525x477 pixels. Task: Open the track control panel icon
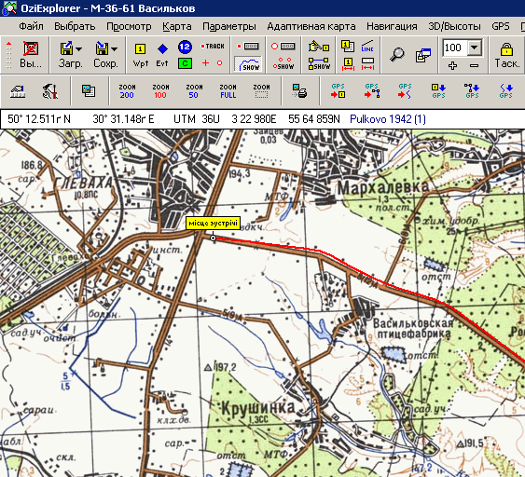click(x=248, y=47)
